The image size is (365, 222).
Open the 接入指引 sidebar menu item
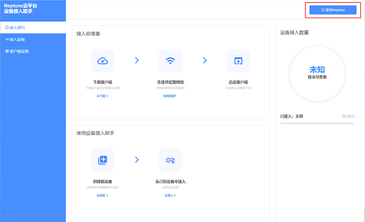point(18,28)
